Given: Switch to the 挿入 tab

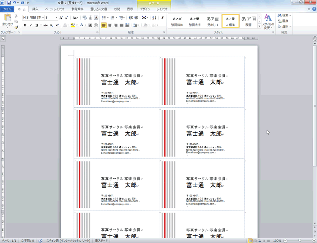Looking at the screenshot, I should (35, 9).
